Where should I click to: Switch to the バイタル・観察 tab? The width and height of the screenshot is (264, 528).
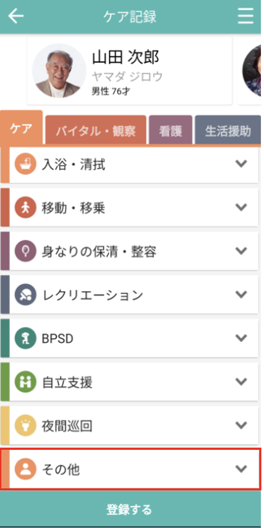tap(95, 131)
